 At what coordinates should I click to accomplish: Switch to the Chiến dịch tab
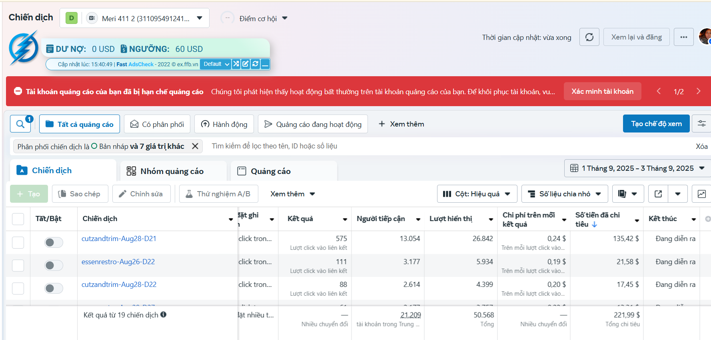tap(63, 170)
